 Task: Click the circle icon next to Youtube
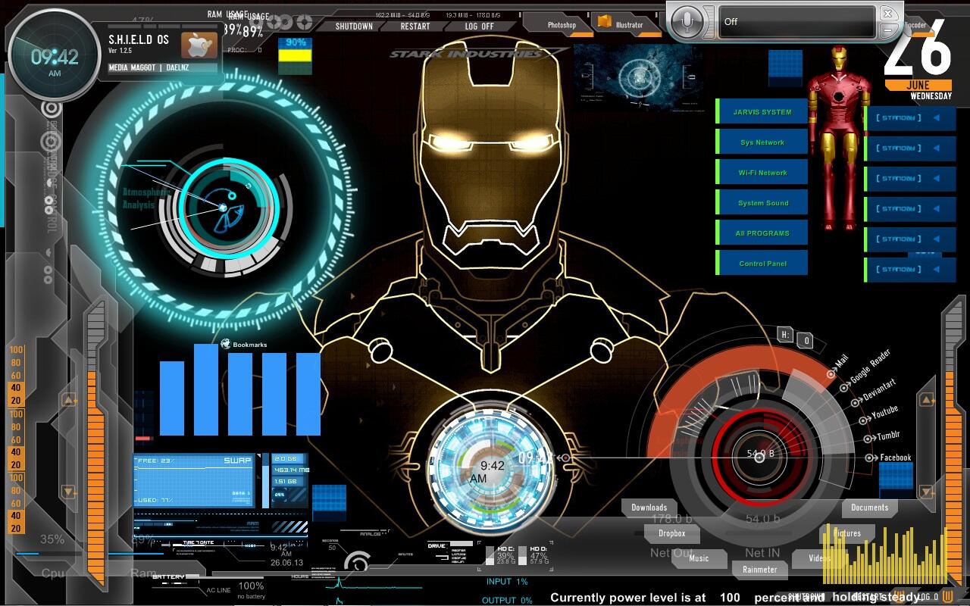click(863, 420)
